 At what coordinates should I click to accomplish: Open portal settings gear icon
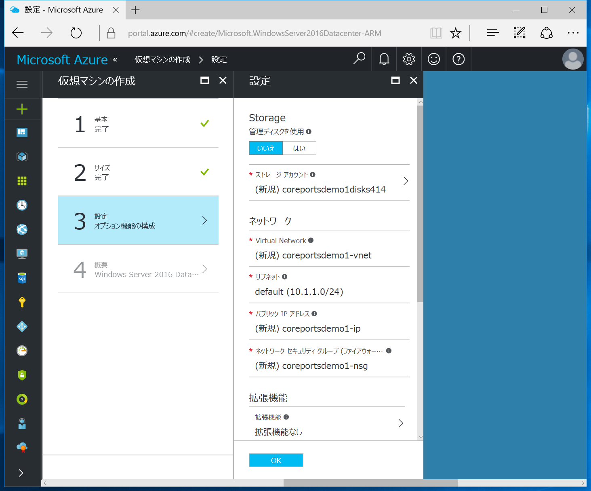point(409,59)
